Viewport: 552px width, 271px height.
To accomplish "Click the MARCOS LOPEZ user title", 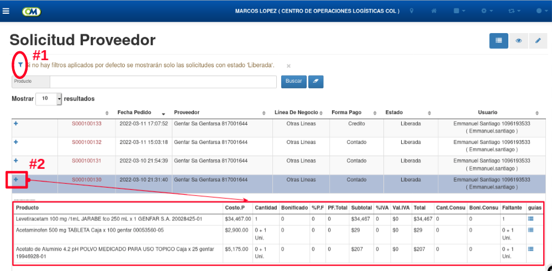I will click(317, 11).
